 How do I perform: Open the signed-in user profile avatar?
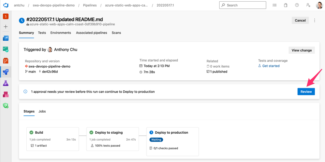[x=319, y=5]
